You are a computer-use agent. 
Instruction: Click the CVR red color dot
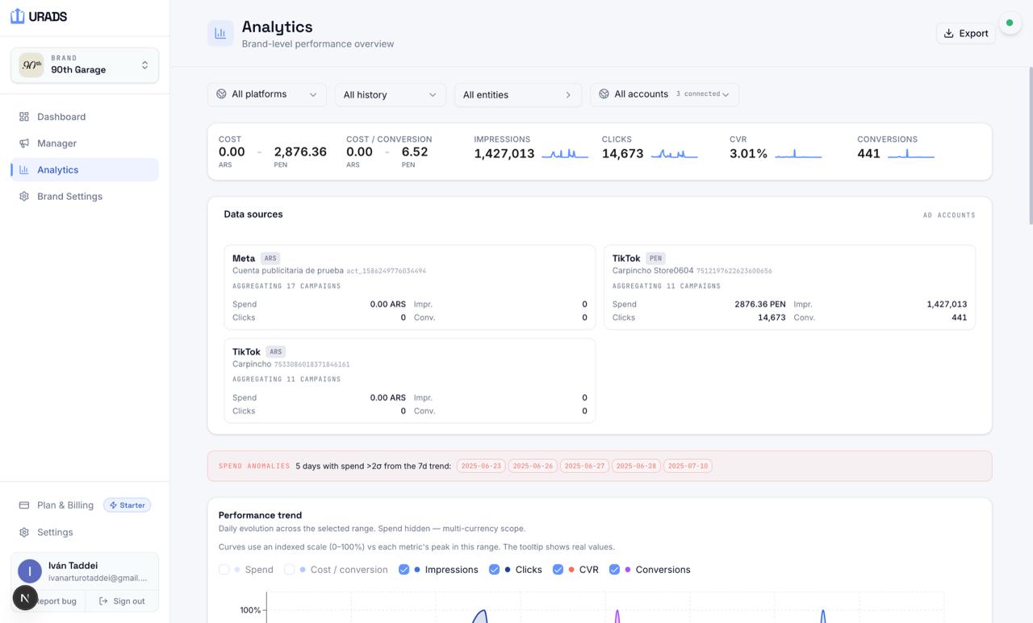(571, 570)
